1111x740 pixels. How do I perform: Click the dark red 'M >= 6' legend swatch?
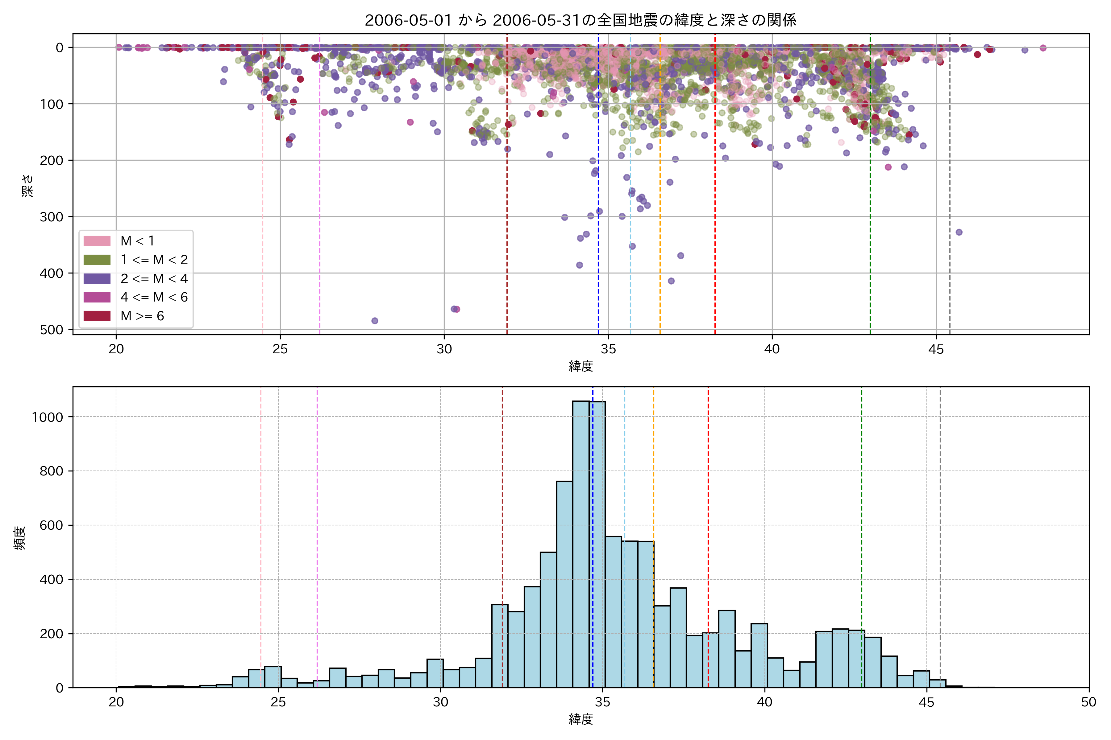[97, 316]
